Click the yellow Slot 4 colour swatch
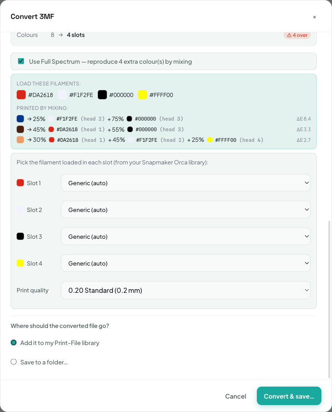 [x=20, y=263]
